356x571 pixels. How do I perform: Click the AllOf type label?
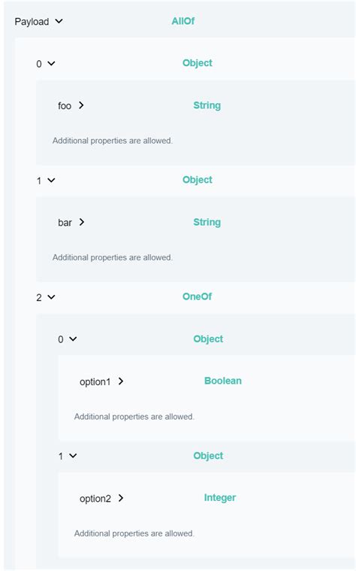coord(183,21)
